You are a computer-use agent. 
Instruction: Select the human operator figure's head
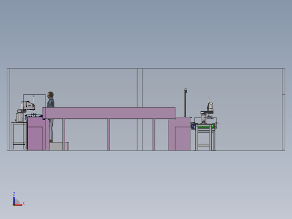51,95
